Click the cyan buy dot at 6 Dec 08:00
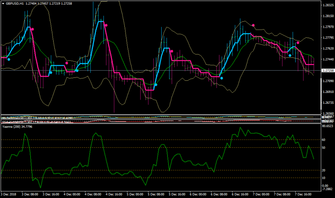Screen dimensions: 335x198 (x=222, y=78)
